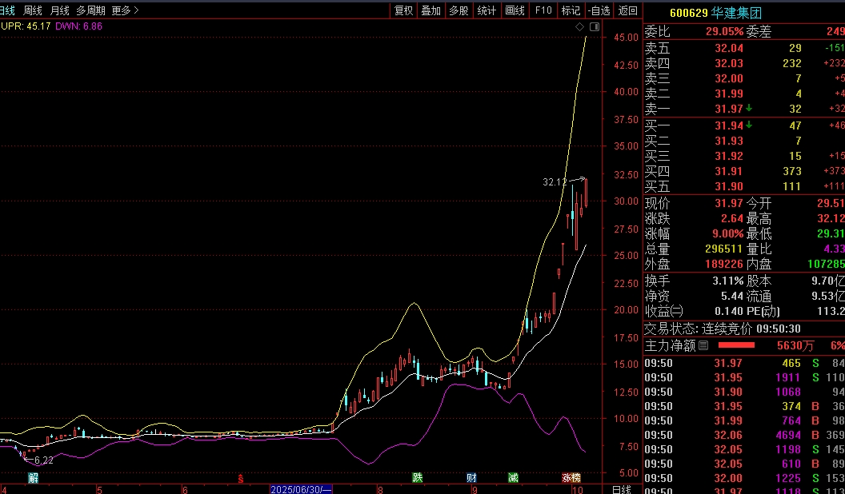Open F10 company info

coord(543,10)
